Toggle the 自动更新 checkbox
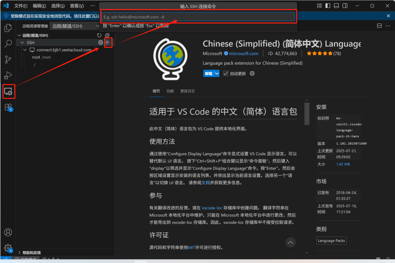The height and width of the screenshot is (263, 395). click(226, 73)
